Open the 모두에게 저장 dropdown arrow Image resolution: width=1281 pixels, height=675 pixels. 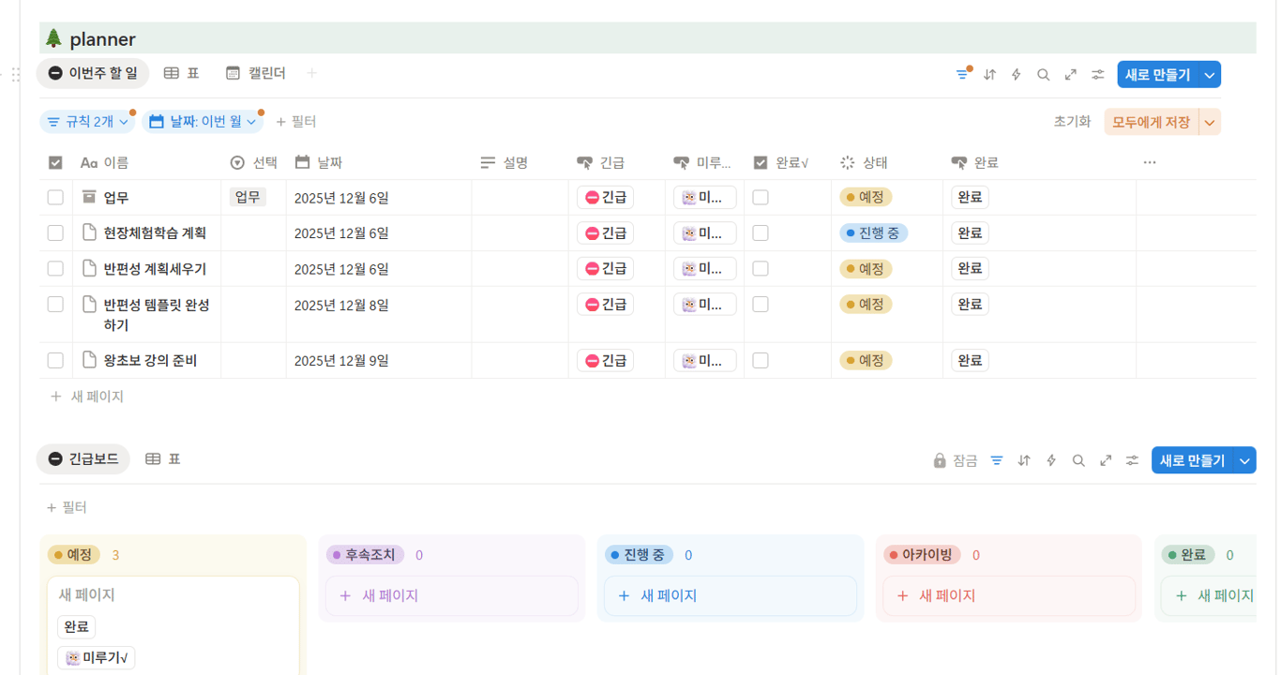(1209, 121)
